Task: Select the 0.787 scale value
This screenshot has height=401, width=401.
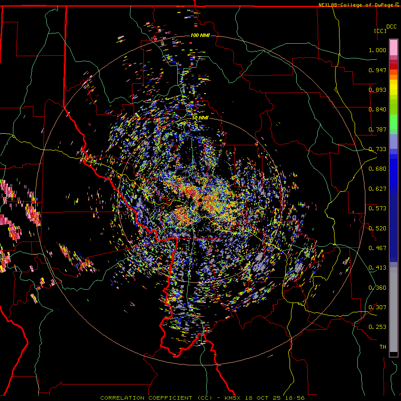Action: [377, 129]
